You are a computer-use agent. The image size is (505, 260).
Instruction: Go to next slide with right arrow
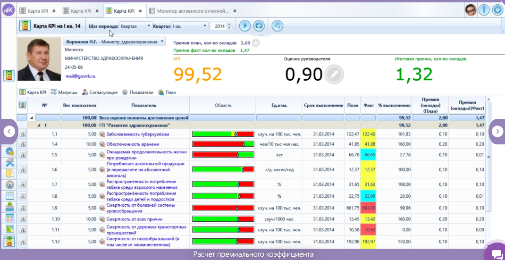coord(497,132)
